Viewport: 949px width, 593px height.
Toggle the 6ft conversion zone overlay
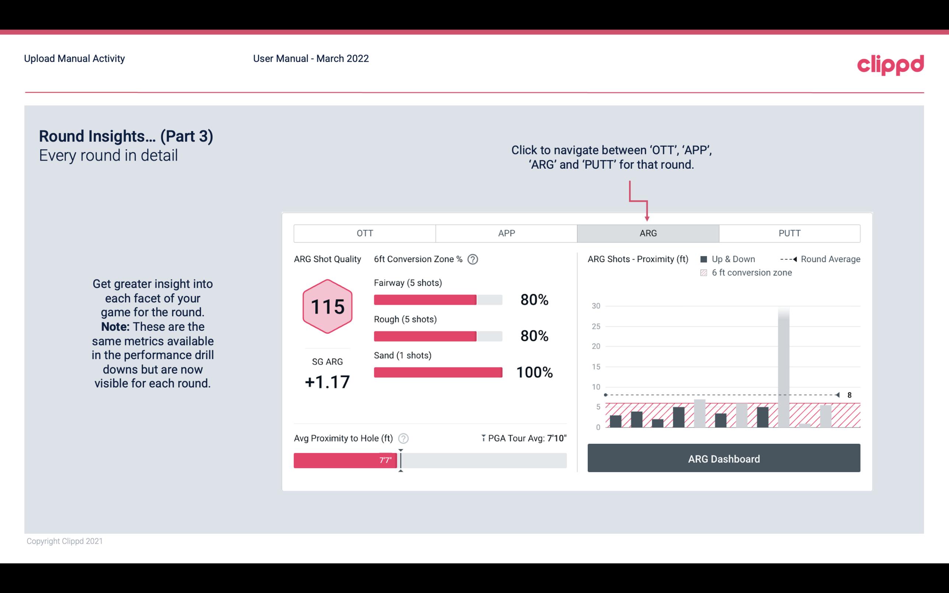coord(704,273)
